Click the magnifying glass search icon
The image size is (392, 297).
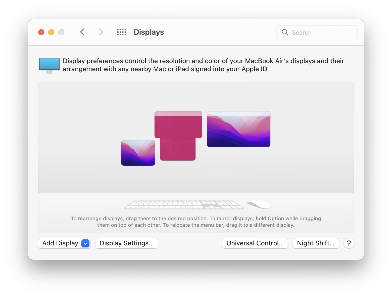285,32
